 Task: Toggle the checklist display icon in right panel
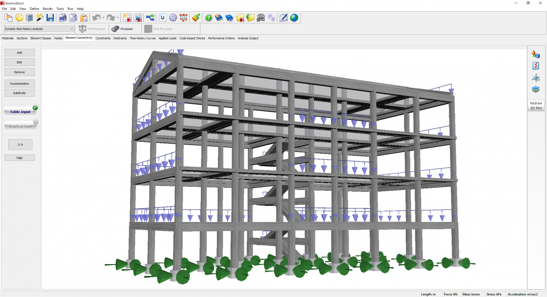pos(536,66)
